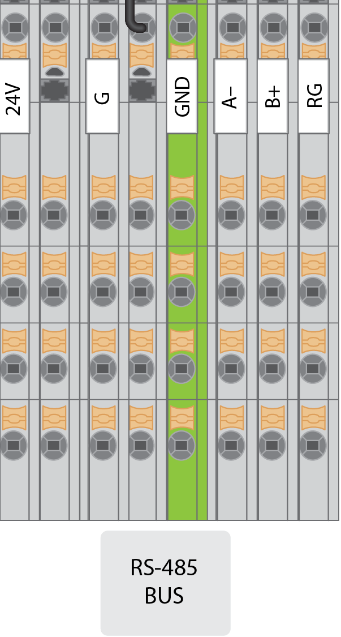The height and width of the screenshot is (637, 341).
Task: Select the A− terminal label
Action: coord(231,96)
